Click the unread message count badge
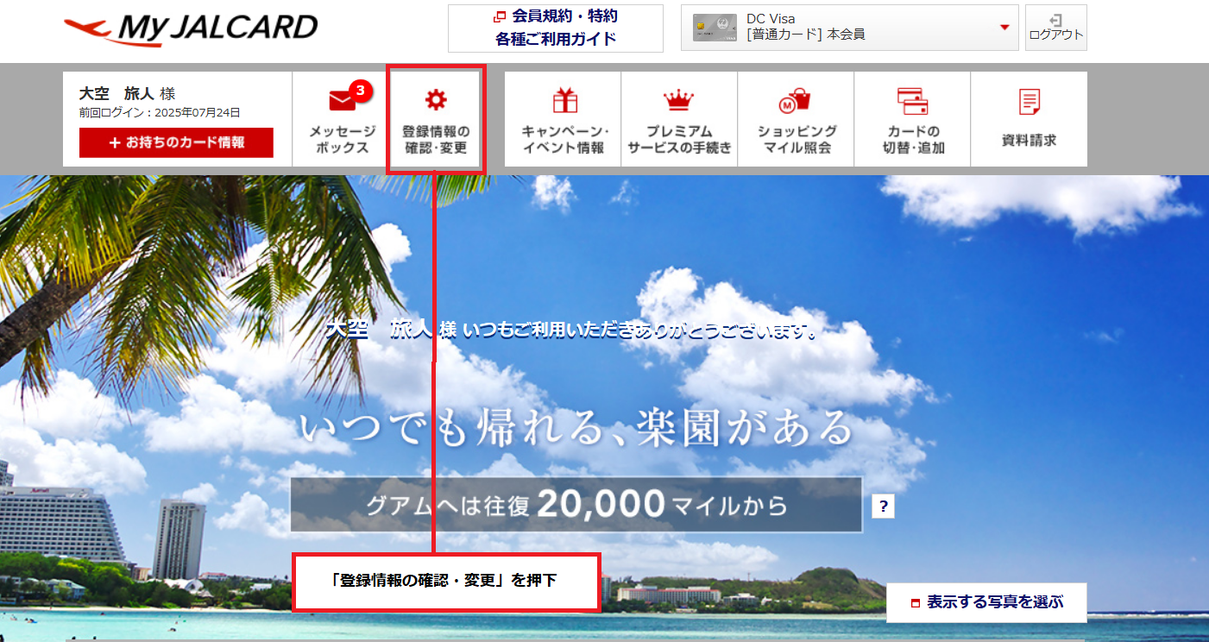The image size is (1209, 642). pyautogui.click(x=361, y=90)
